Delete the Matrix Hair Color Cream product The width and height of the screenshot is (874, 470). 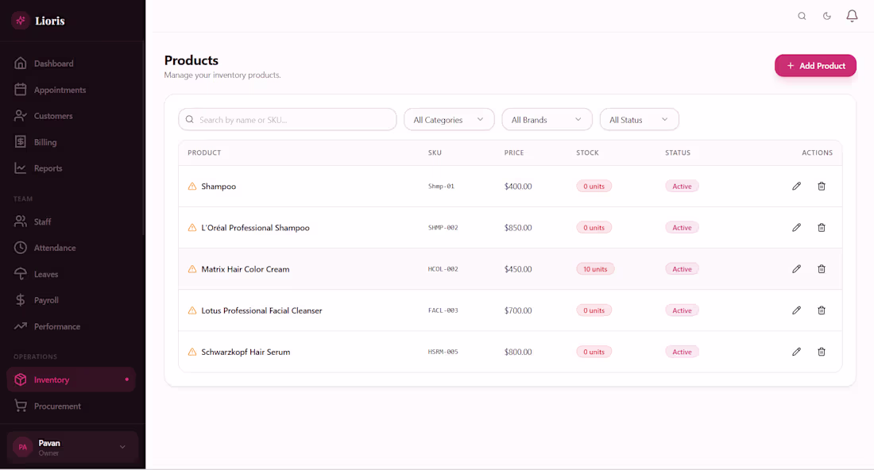[821, 269]
